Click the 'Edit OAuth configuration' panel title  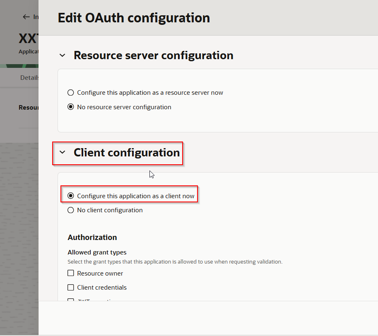coord(133,18)
